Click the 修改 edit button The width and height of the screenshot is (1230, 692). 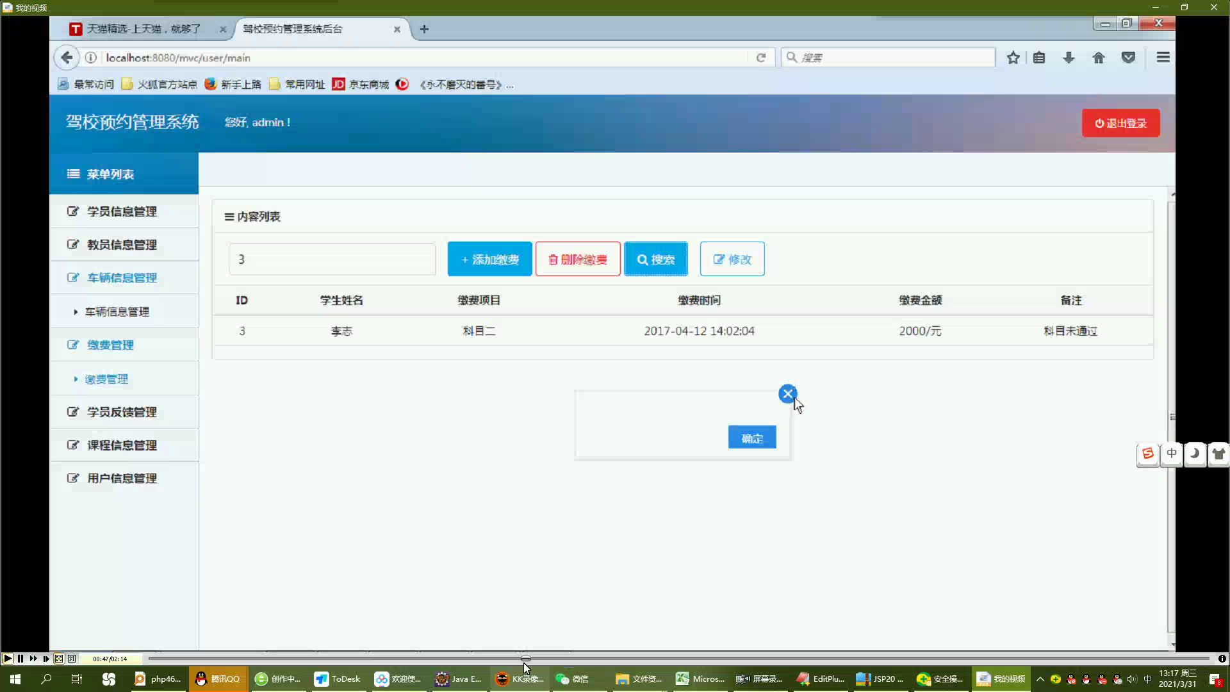coord(732,259)
